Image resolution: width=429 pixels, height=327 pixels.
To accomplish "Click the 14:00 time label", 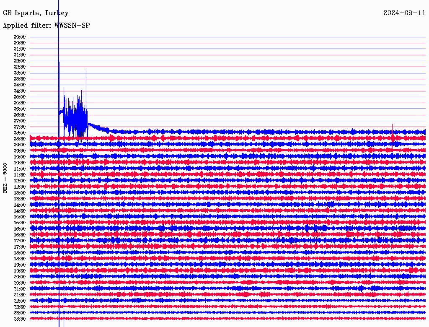I will (20, 205).
